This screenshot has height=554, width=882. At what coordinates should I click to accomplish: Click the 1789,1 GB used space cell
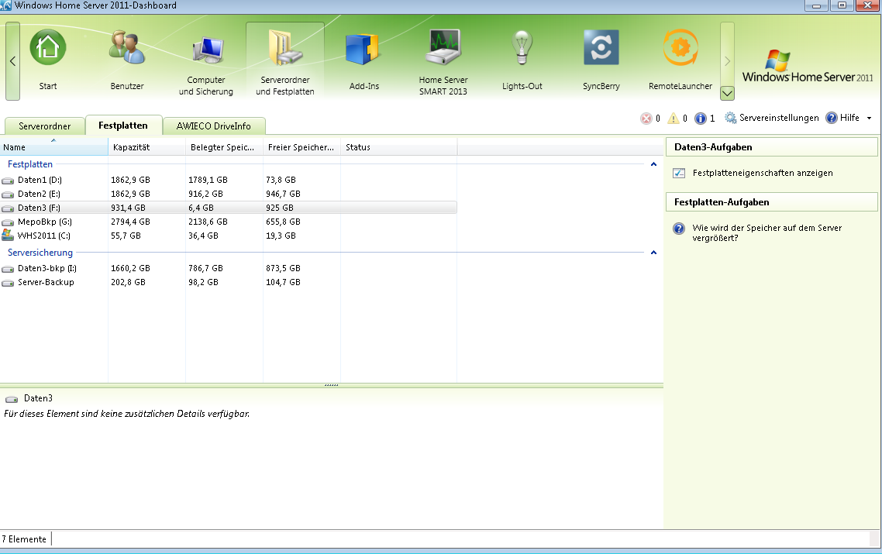pos(208,180)
